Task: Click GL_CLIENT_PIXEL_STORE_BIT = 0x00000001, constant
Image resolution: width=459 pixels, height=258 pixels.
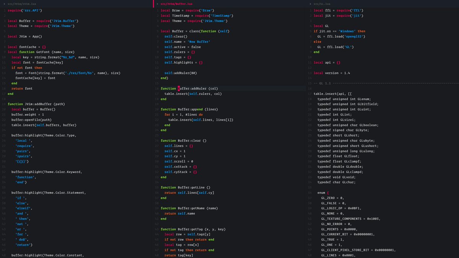Action: (x=358, y=250)
